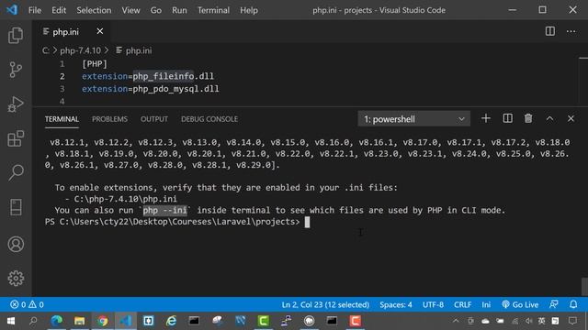Open the File menu
Image resolution: width=588 pixels, height=330 pixels.
[x=35, y=10]
